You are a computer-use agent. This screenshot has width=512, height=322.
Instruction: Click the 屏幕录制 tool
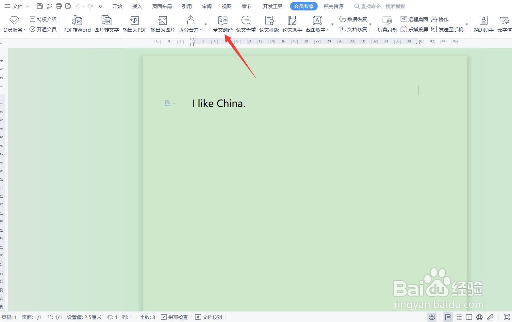pyautogui.click(x=388, y=24)
